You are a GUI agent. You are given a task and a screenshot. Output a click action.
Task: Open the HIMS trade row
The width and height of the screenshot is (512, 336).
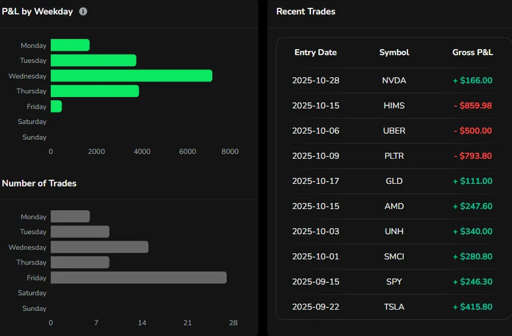[x=393, y=105]
